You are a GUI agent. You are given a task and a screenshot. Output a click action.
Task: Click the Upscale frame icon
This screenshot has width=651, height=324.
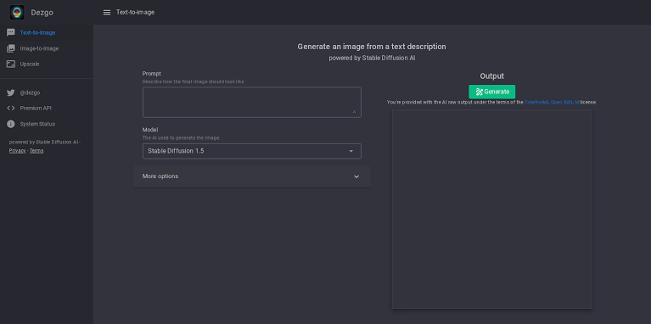click(11, 64)
